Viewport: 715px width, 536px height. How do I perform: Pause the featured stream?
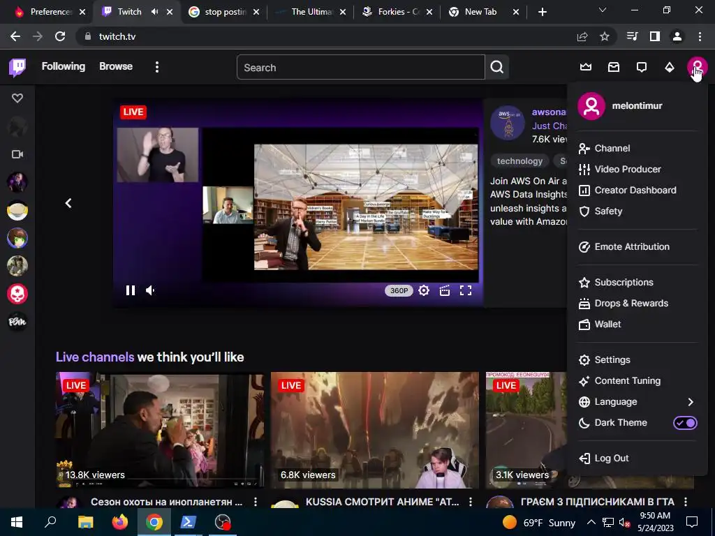point(131,290)
